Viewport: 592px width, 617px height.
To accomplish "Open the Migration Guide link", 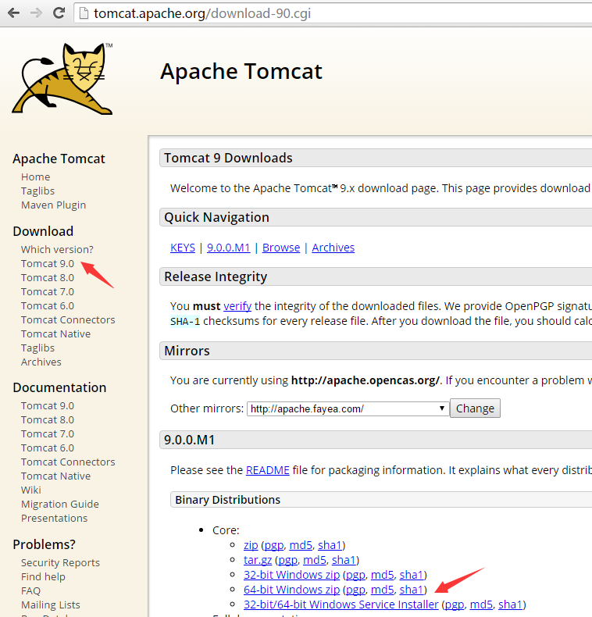I will (60, 504).
